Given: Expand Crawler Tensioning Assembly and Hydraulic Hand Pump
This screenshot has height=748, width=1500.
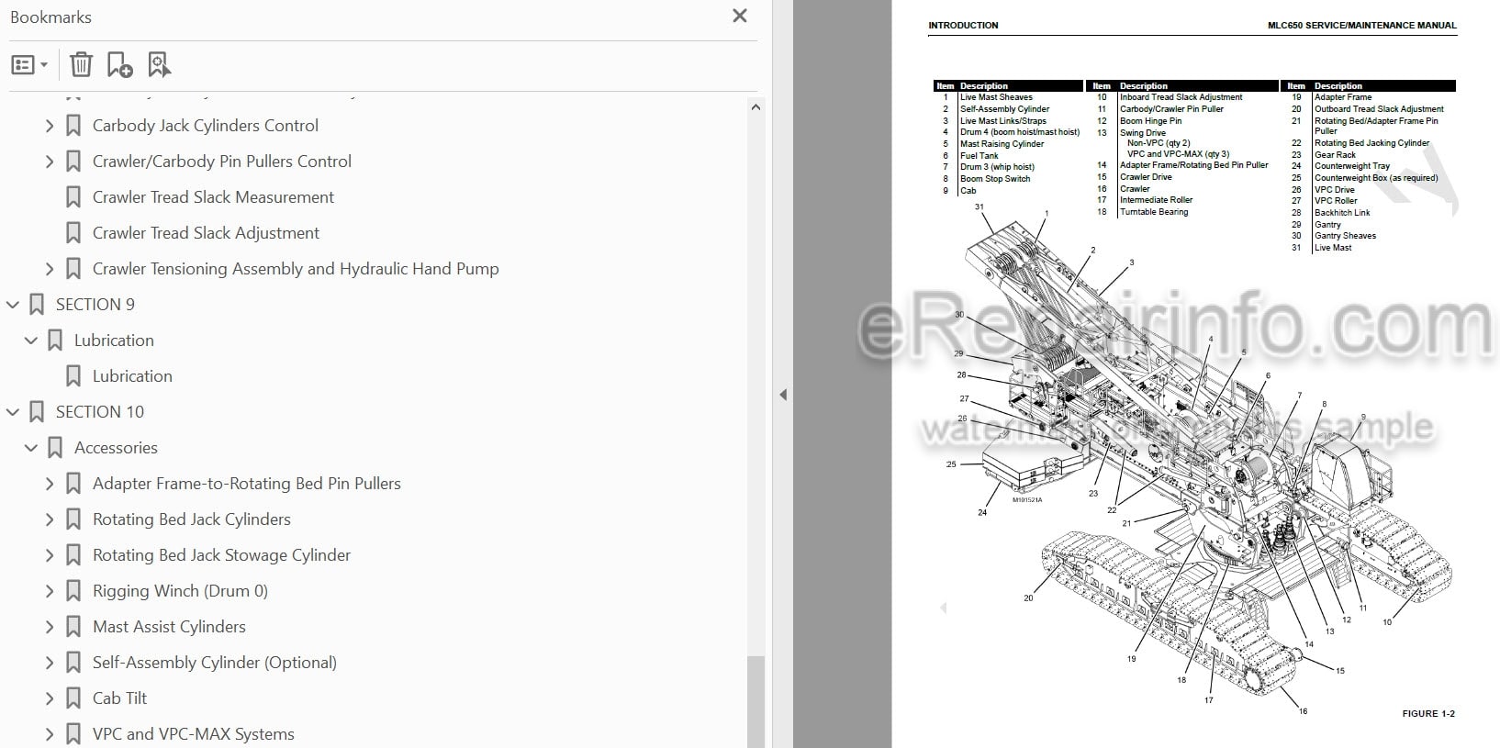Looking at the screenshot, I should pos(50,269).
